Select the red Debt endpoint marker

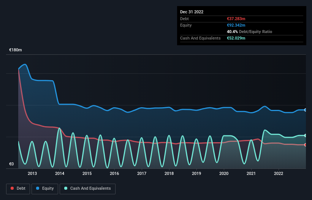[x=306, y=145]
